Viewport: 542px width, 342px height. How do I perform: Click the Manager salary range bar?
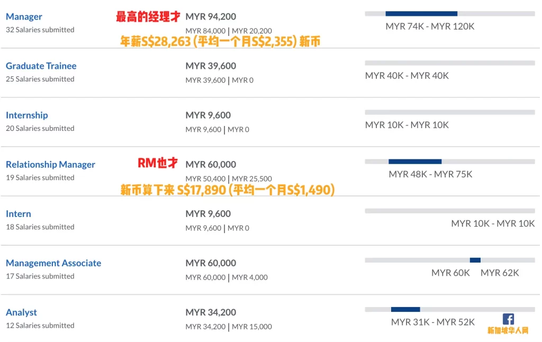click(450, 13)
